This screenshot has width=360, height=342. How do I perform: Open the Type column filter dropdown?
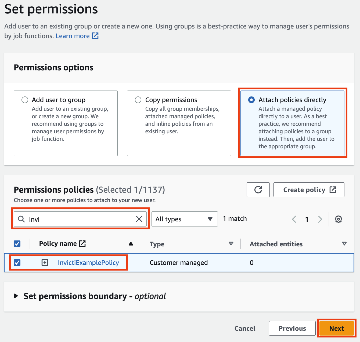tap(231, 244)
